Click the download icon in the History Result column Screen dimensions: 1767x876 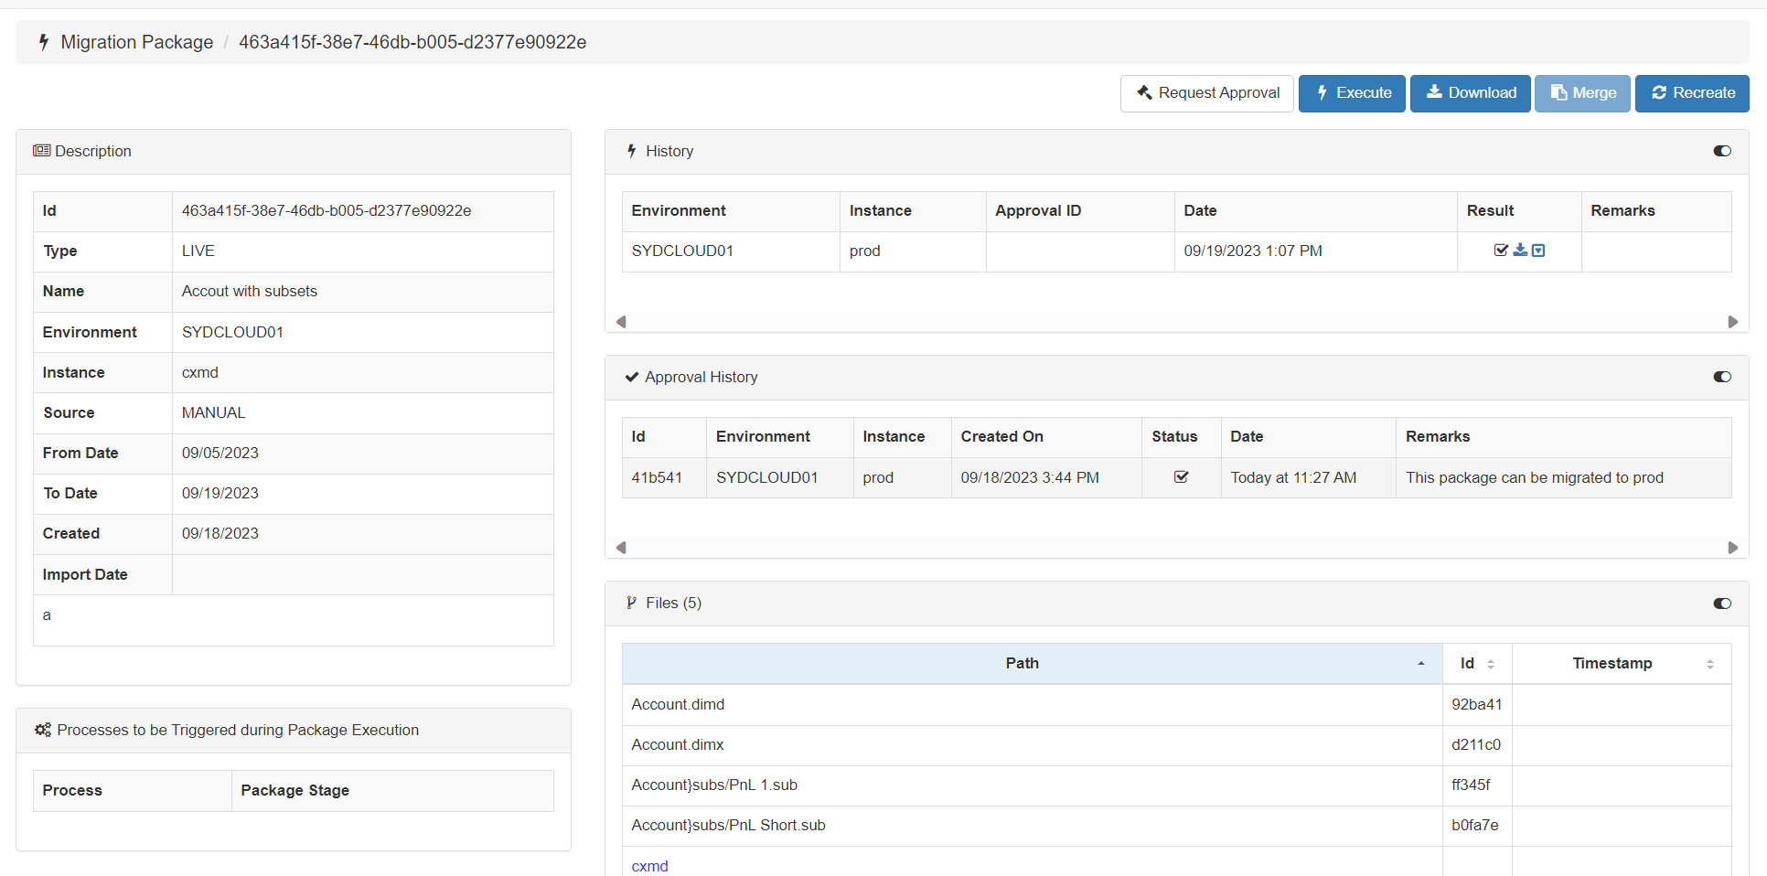[1520, 250]
